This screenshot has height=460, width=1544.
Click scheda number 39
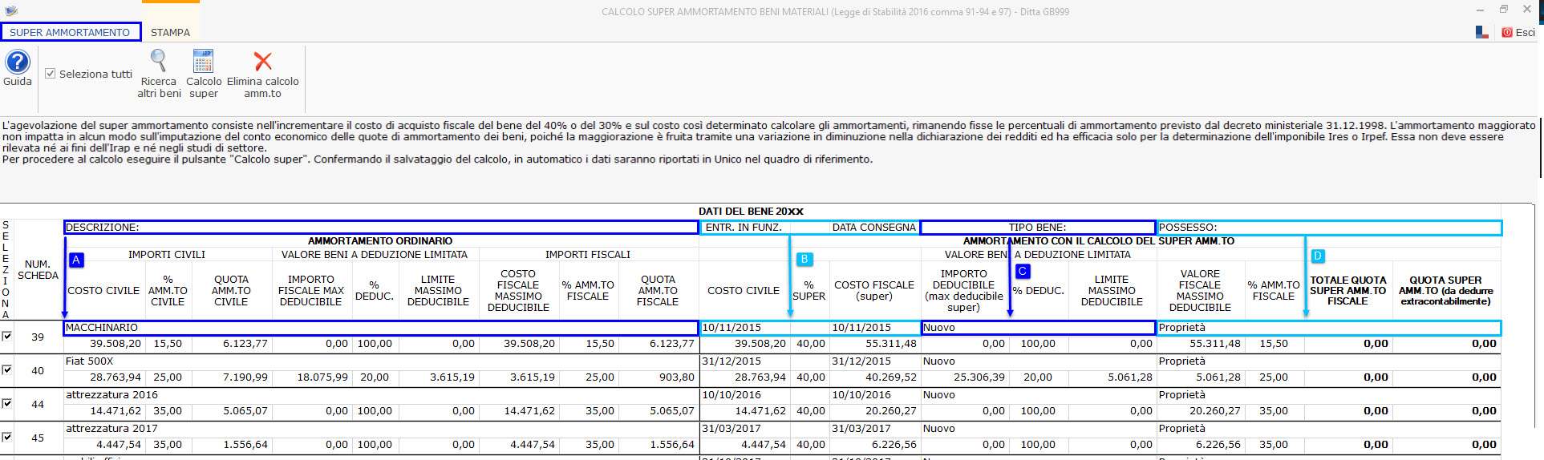tap(38, 337)
